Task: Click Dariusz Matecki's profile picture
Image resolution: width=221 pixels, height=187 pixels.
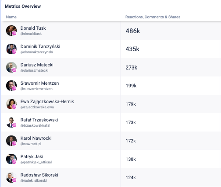Action: [x=11, y=67]
